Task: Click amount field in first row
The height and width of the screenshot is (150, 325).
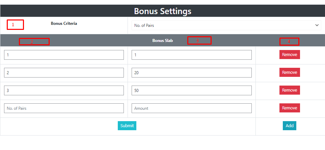Action: click(192, 55)
